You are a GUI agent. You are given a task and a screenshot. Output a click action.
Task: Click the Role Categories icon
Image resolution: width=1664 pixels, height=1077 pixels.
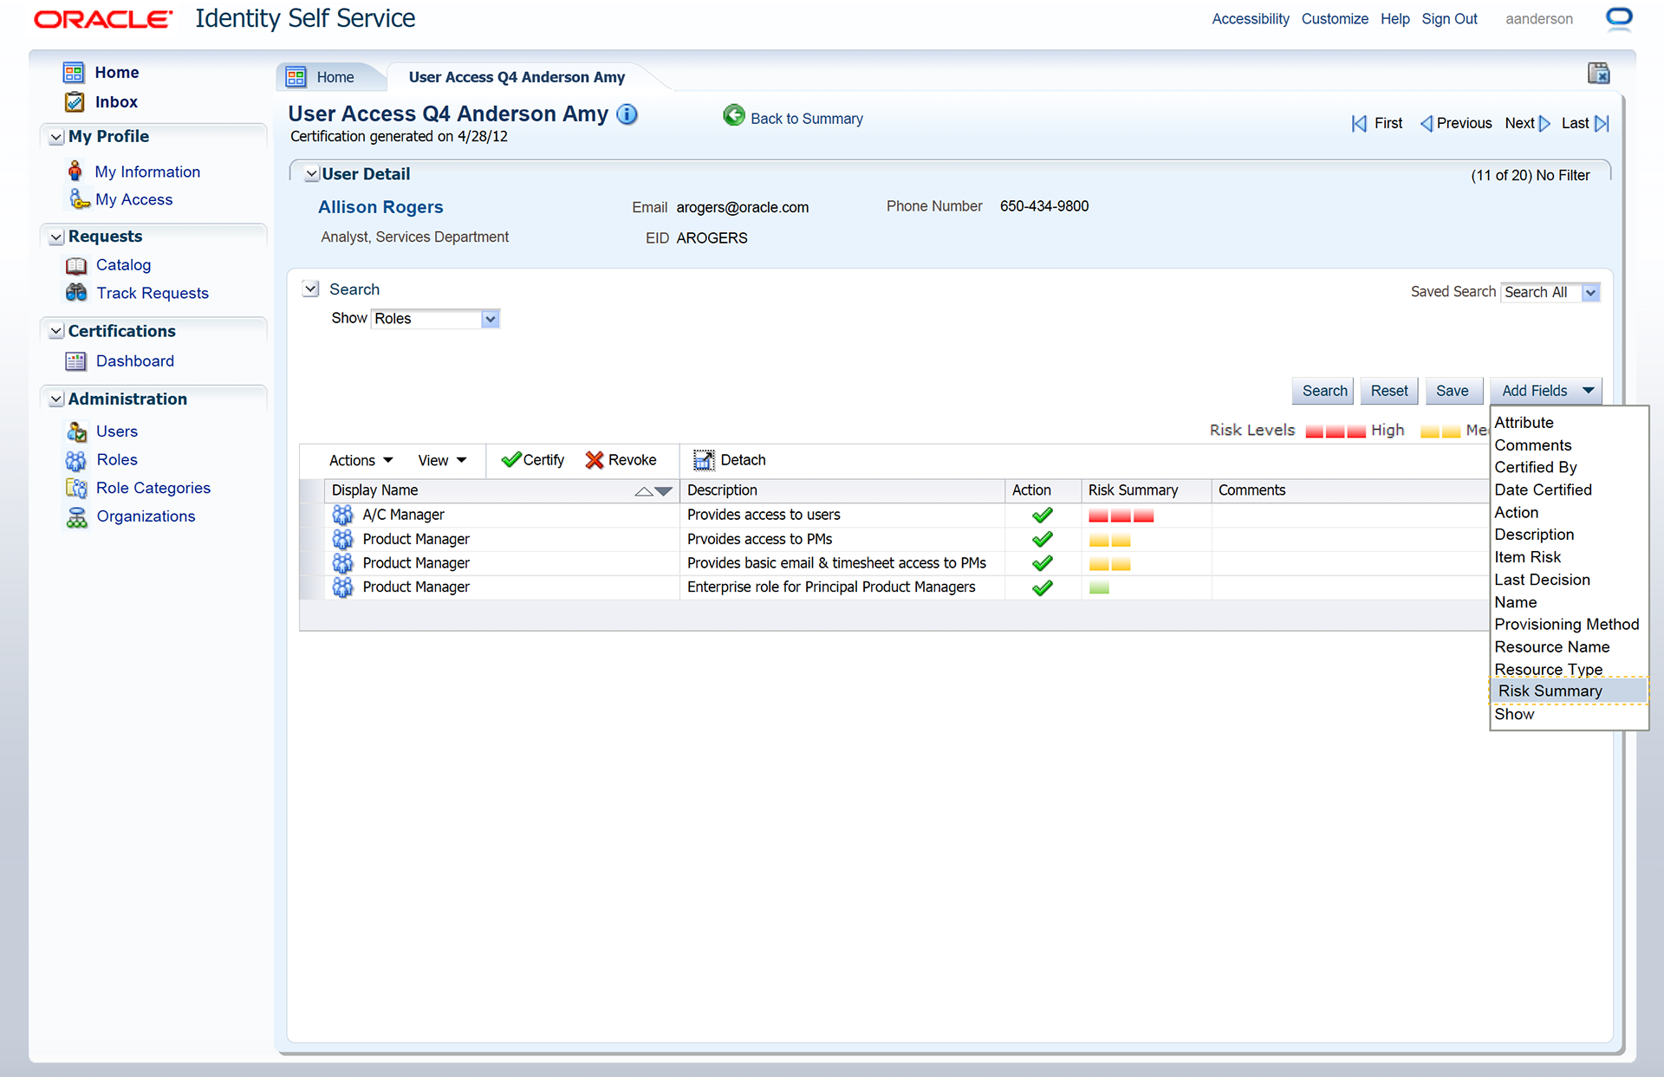click(x=76, y=488)
